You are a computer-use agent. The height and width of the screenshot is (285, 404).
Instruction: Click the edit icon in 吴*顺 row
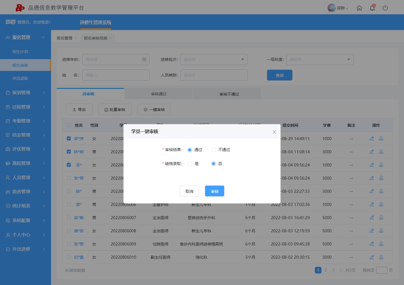pos(372,218)
